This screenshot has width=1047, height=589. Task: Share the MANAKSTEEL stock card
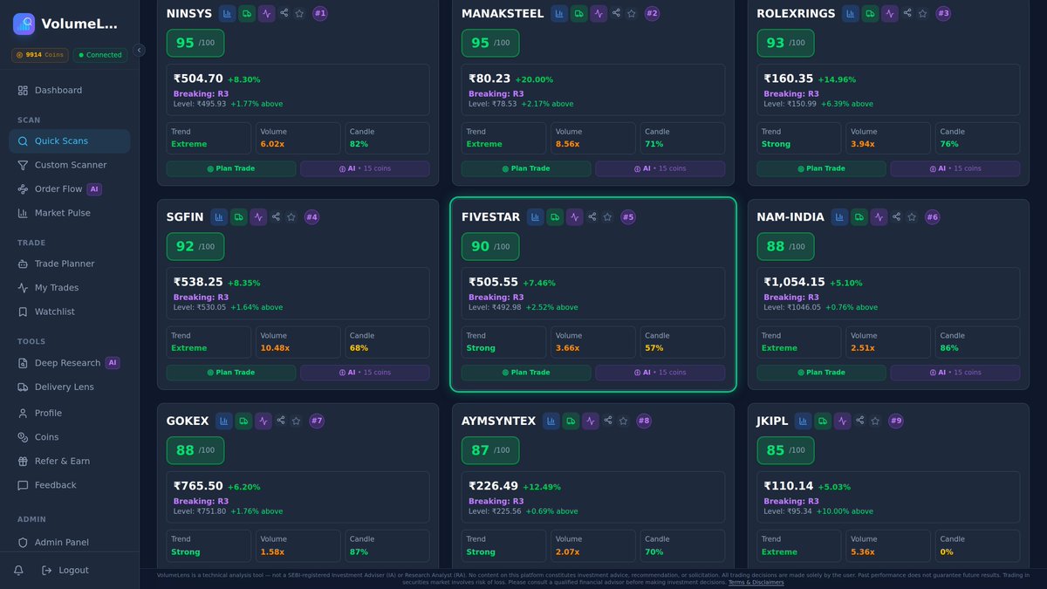coord(617,13)
